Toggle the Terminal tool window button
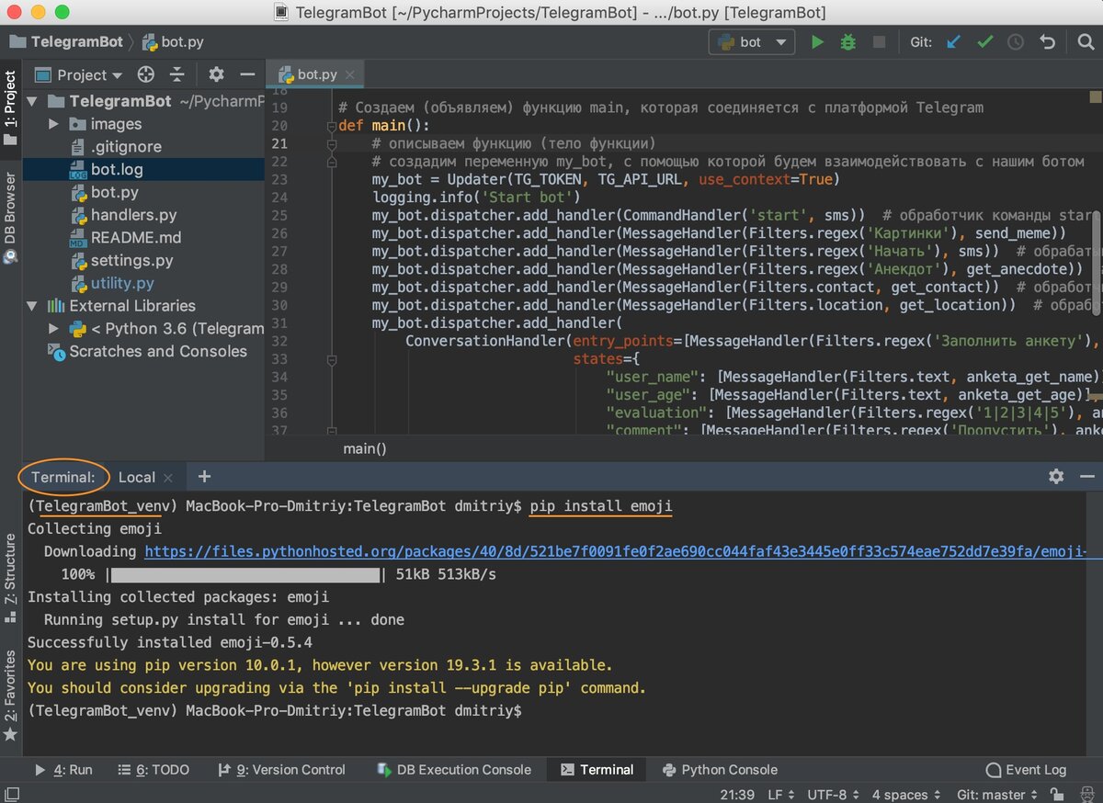The image size is (1103, 803). pos(597,770)
